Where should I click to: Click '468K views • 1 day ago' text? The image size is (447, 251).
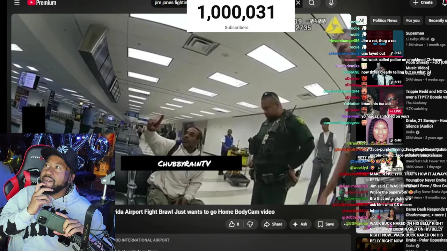(x=424, y=167)
